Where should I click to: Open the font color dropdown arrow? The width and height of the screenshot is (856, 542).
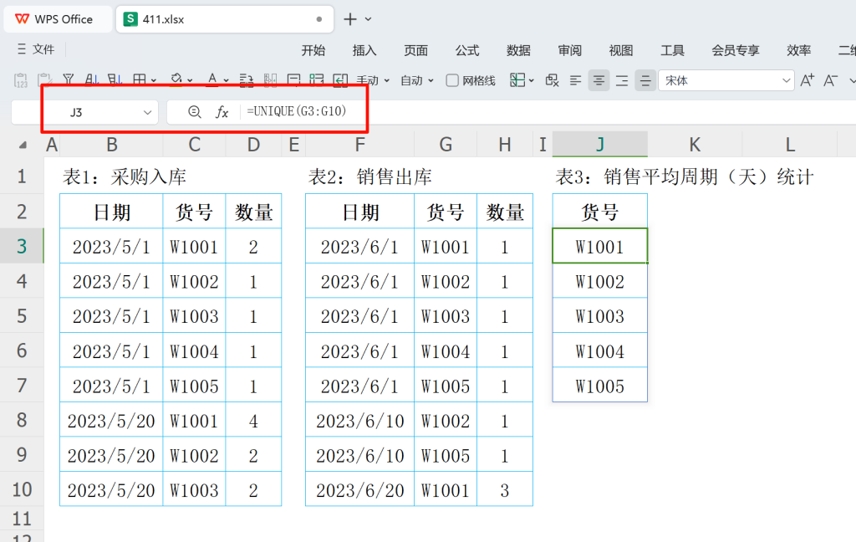(x=226, y=81)
